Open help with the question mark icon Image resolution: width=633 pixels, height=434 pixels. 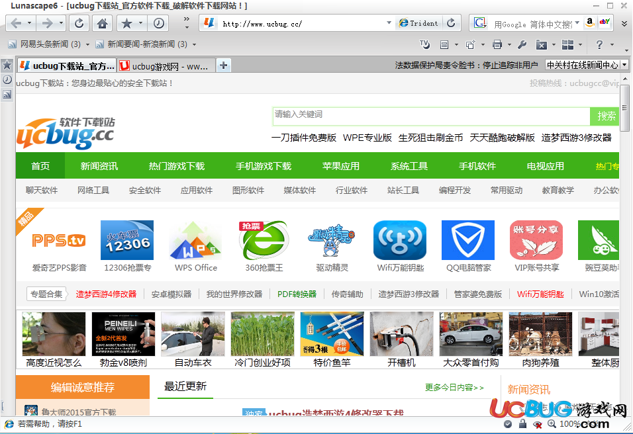coord(599,44)
